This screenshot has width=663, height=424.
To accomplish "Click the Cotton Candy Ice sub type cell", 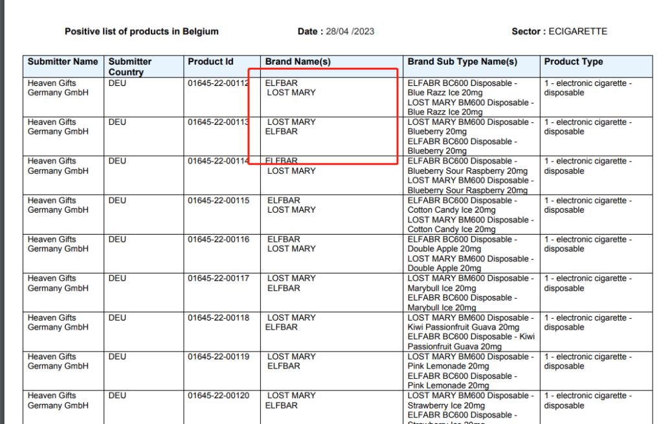I will 471,215.
